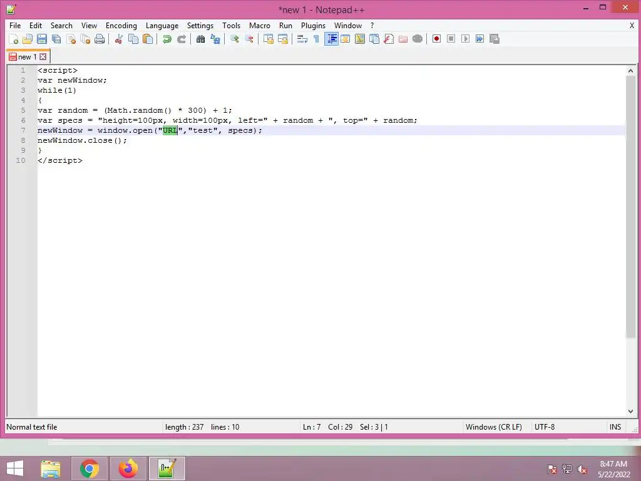Toggle file Monitoring (tail -f) icon
The height and width of the screenshot is (481, 641).
[x=418, y=39]
